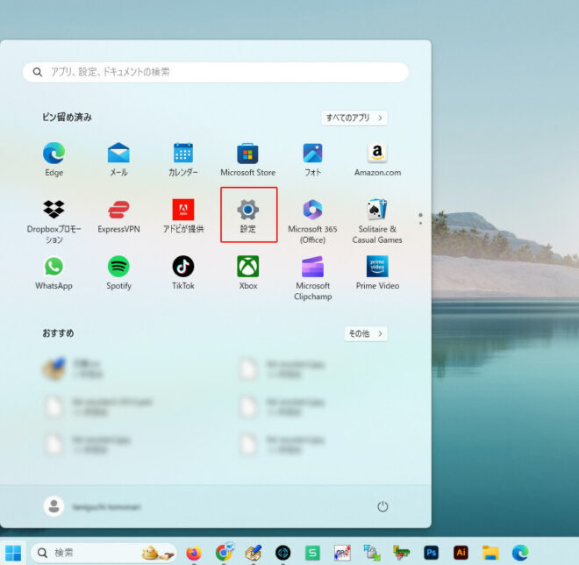Launch Illustrator from the taskbar
The width and height of the screenshot is (579, 565).
(x=461, y=553)
